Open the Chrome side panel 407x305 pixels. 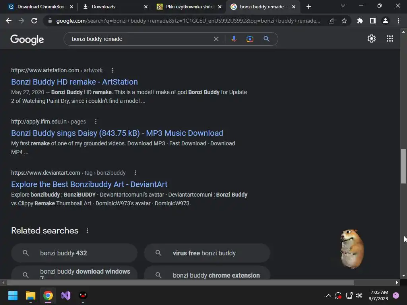point(373,21)
